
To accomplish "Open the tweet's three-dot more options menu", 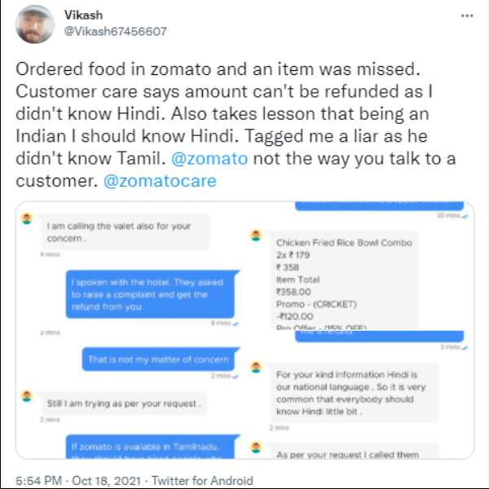I will point(465,16).
